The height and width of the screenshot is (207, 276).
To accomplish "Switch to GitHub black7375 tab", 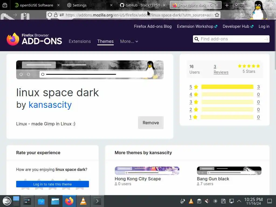I will tap(140, 5).
